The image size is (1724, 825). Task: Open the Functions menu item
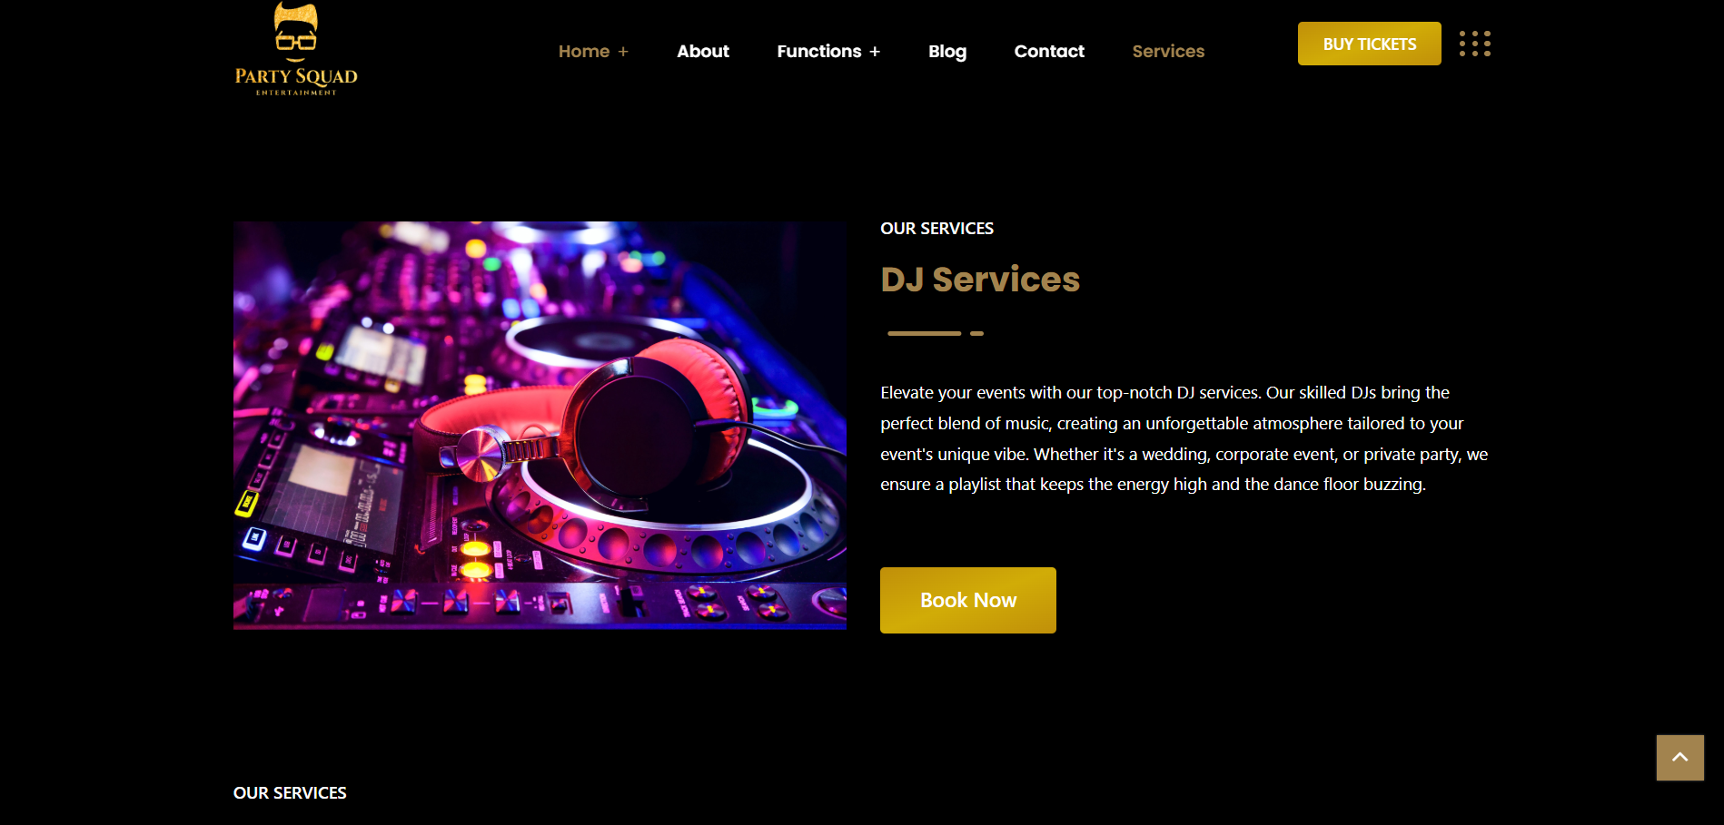819,52
